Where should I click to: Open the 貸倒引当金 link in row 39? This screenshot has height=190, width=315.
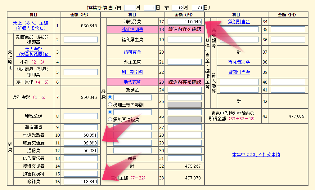click(x=239, y=72)
